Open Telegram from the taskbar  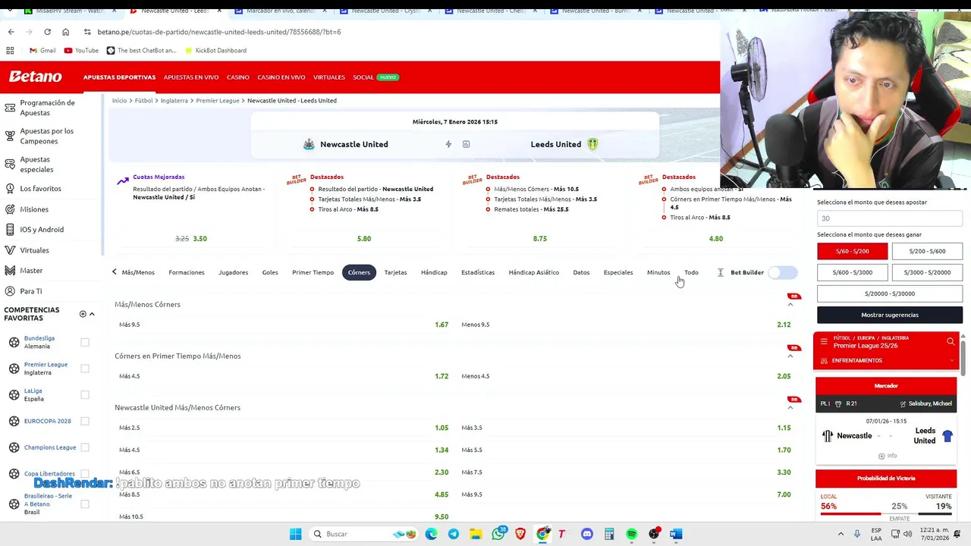click(x=453, y=534)
